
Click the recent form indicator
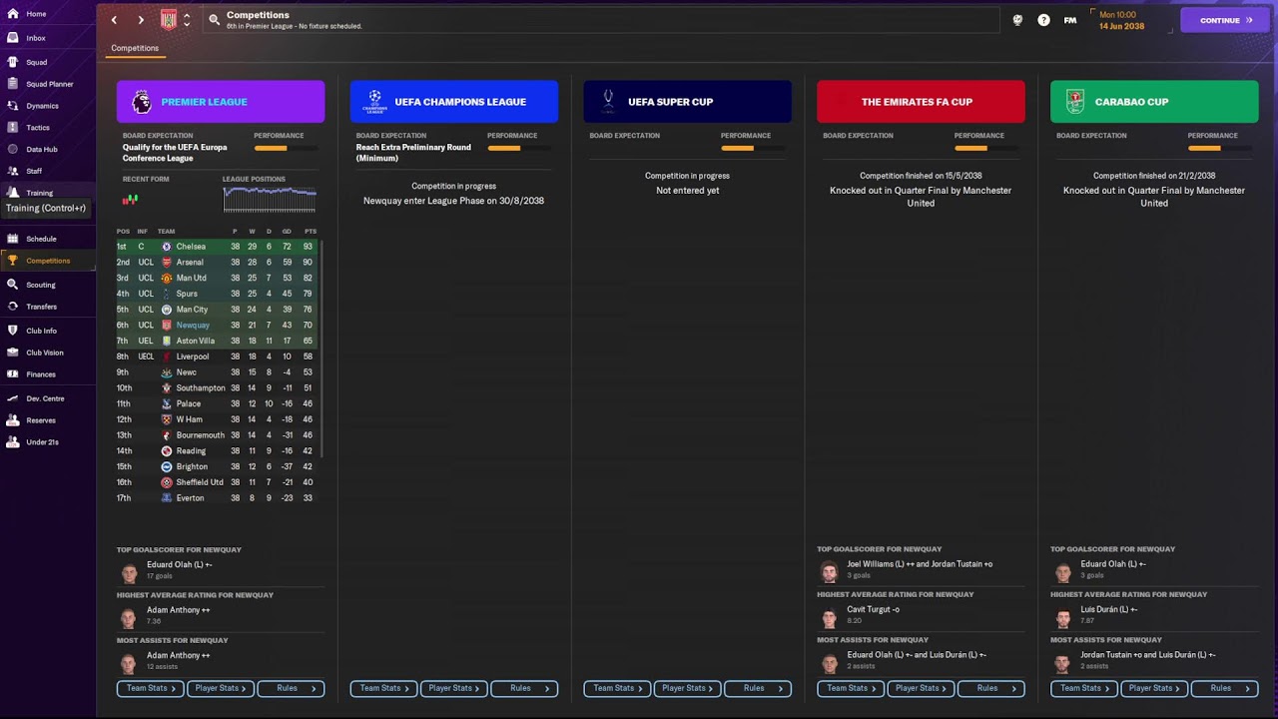tap(130, 200)
